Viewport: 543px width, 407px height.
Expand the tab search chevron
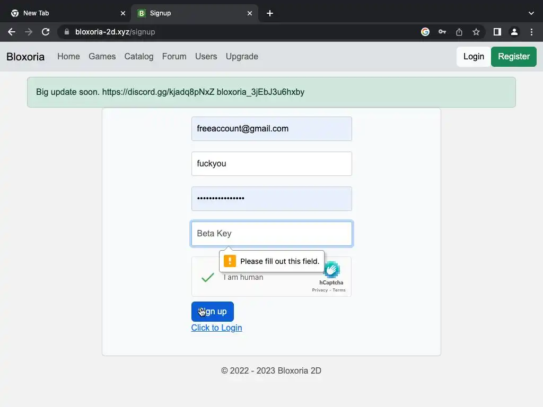click(531, 13)
